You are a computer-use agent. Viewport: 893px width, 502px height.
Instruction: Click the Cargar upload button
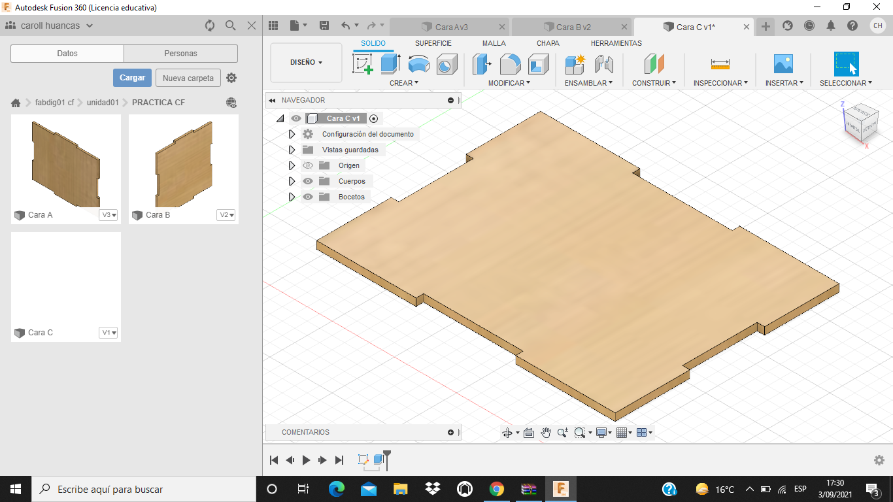pyautogui.click(x=132, y=78)
